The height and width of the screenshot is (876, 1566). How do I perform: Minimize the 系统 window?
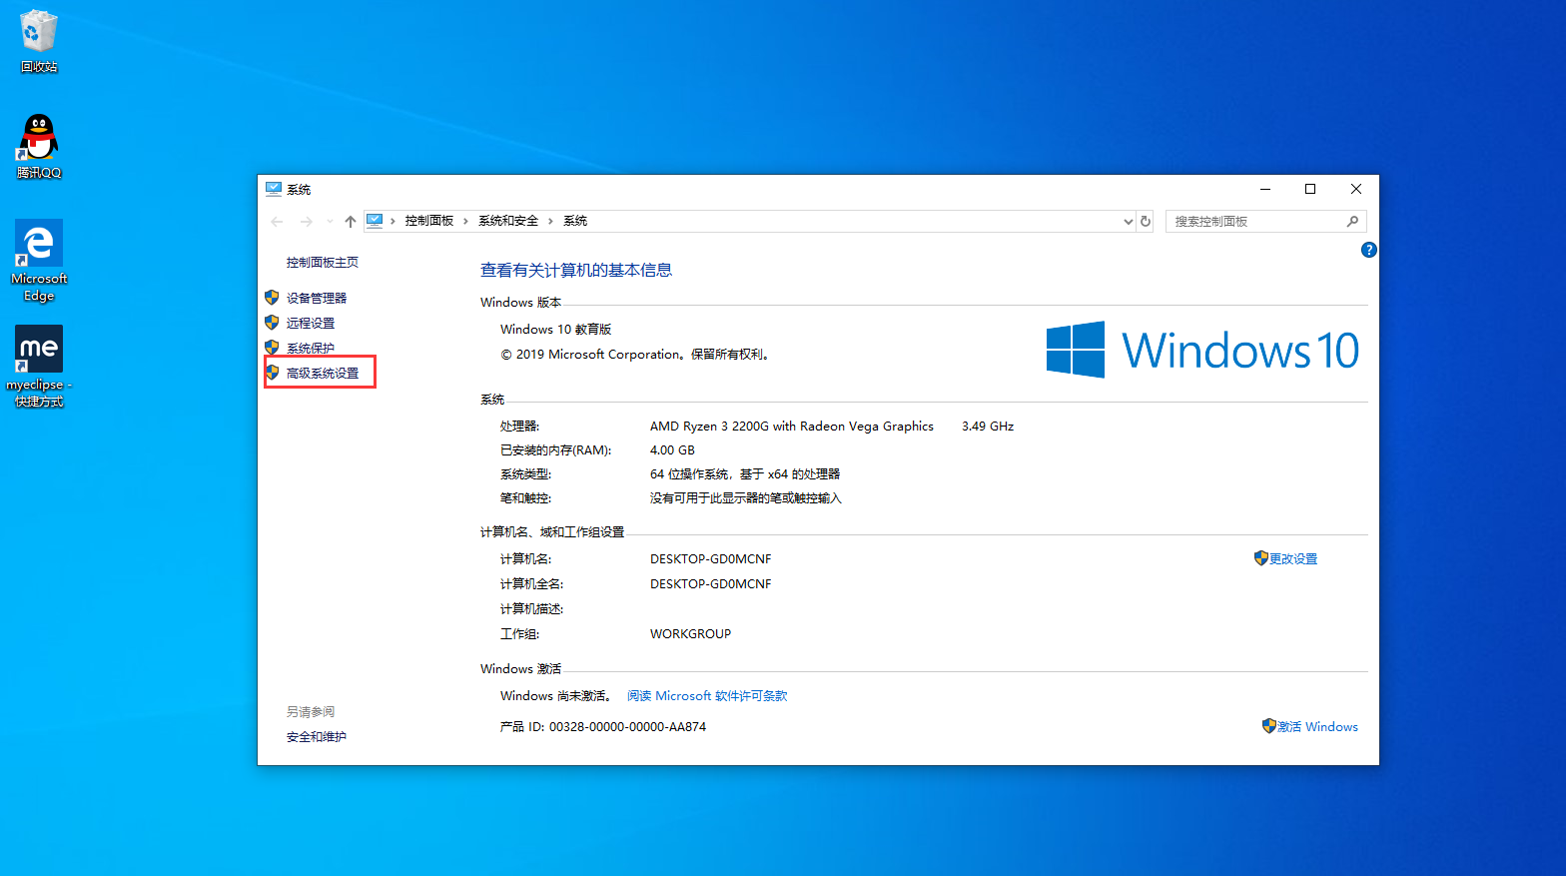coord(1264,189)
